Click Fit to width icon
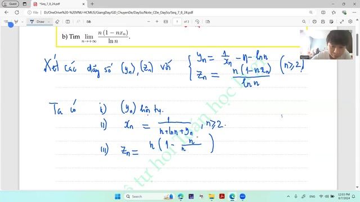The image size is (360, 202). tap(166, 21)
